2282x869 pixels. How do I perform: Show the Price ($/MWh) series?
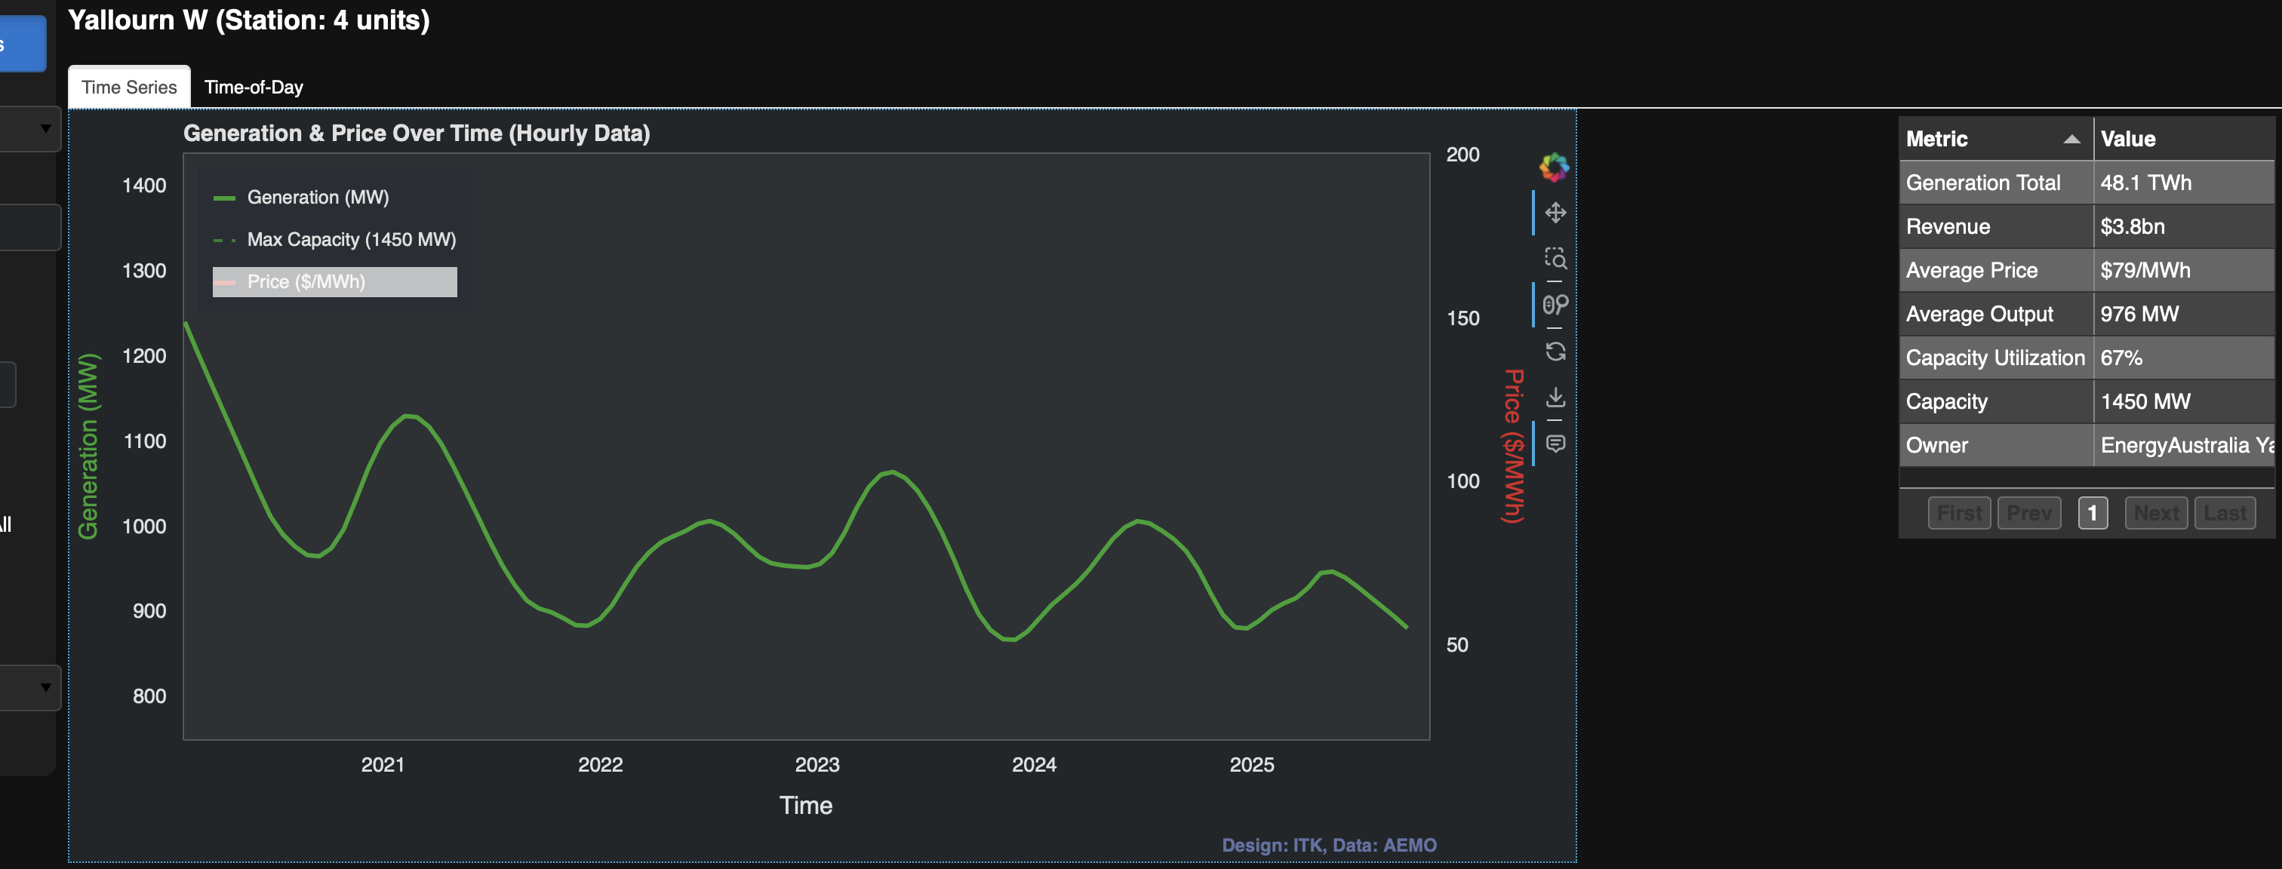click(306, 281)
